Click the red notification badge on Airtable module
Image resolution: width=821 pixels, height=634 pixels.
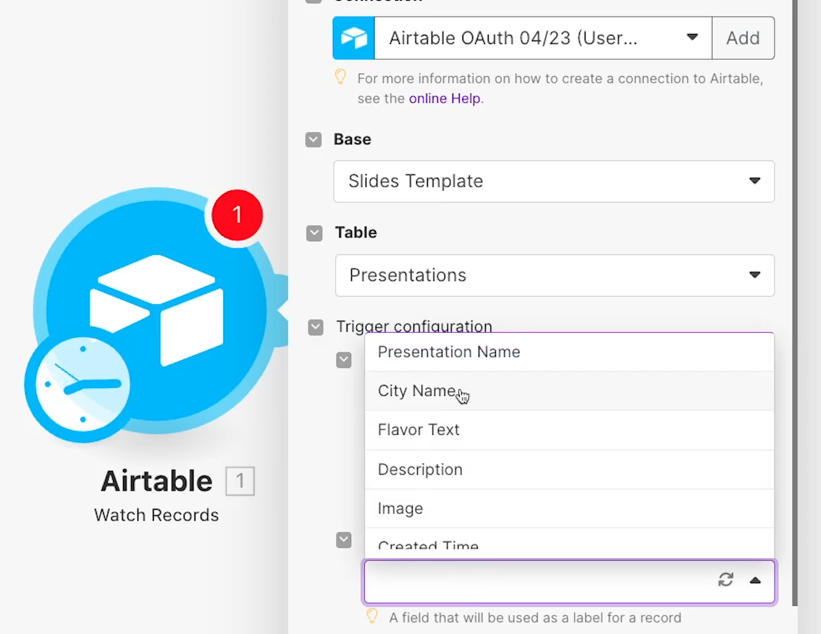(x=237, y=215)
